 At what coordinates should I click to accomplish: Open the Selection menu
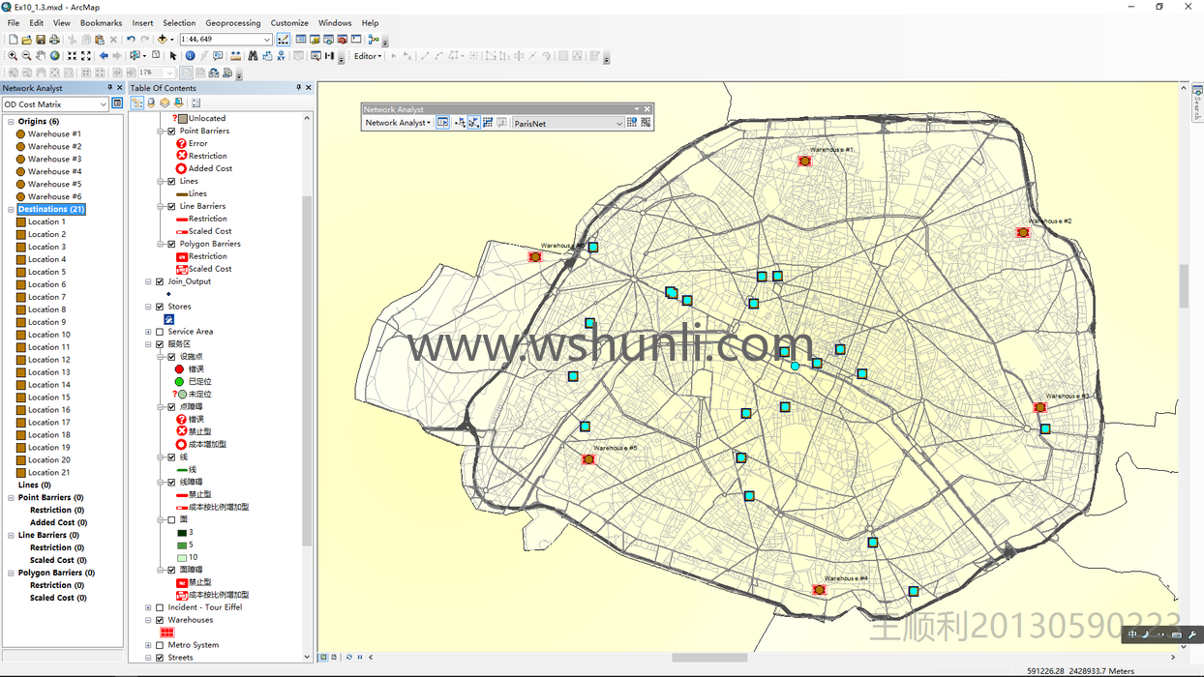(179, 23)
